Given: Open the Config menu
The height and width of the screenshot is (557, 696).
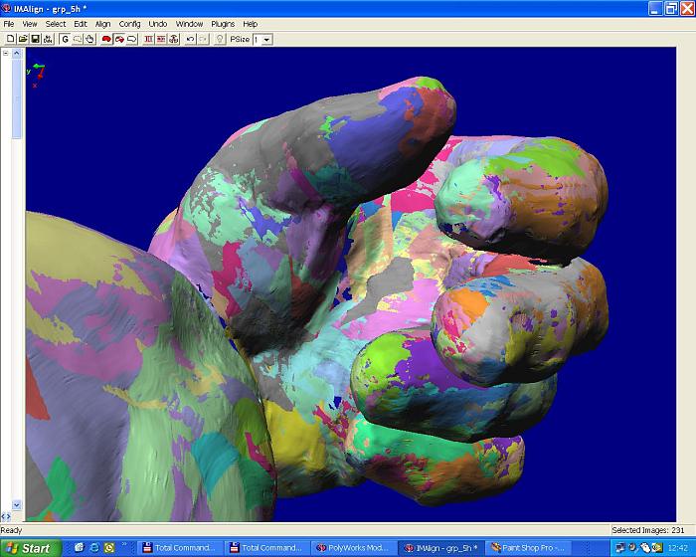Looking at the screenshot, I should tap(129, 24).
